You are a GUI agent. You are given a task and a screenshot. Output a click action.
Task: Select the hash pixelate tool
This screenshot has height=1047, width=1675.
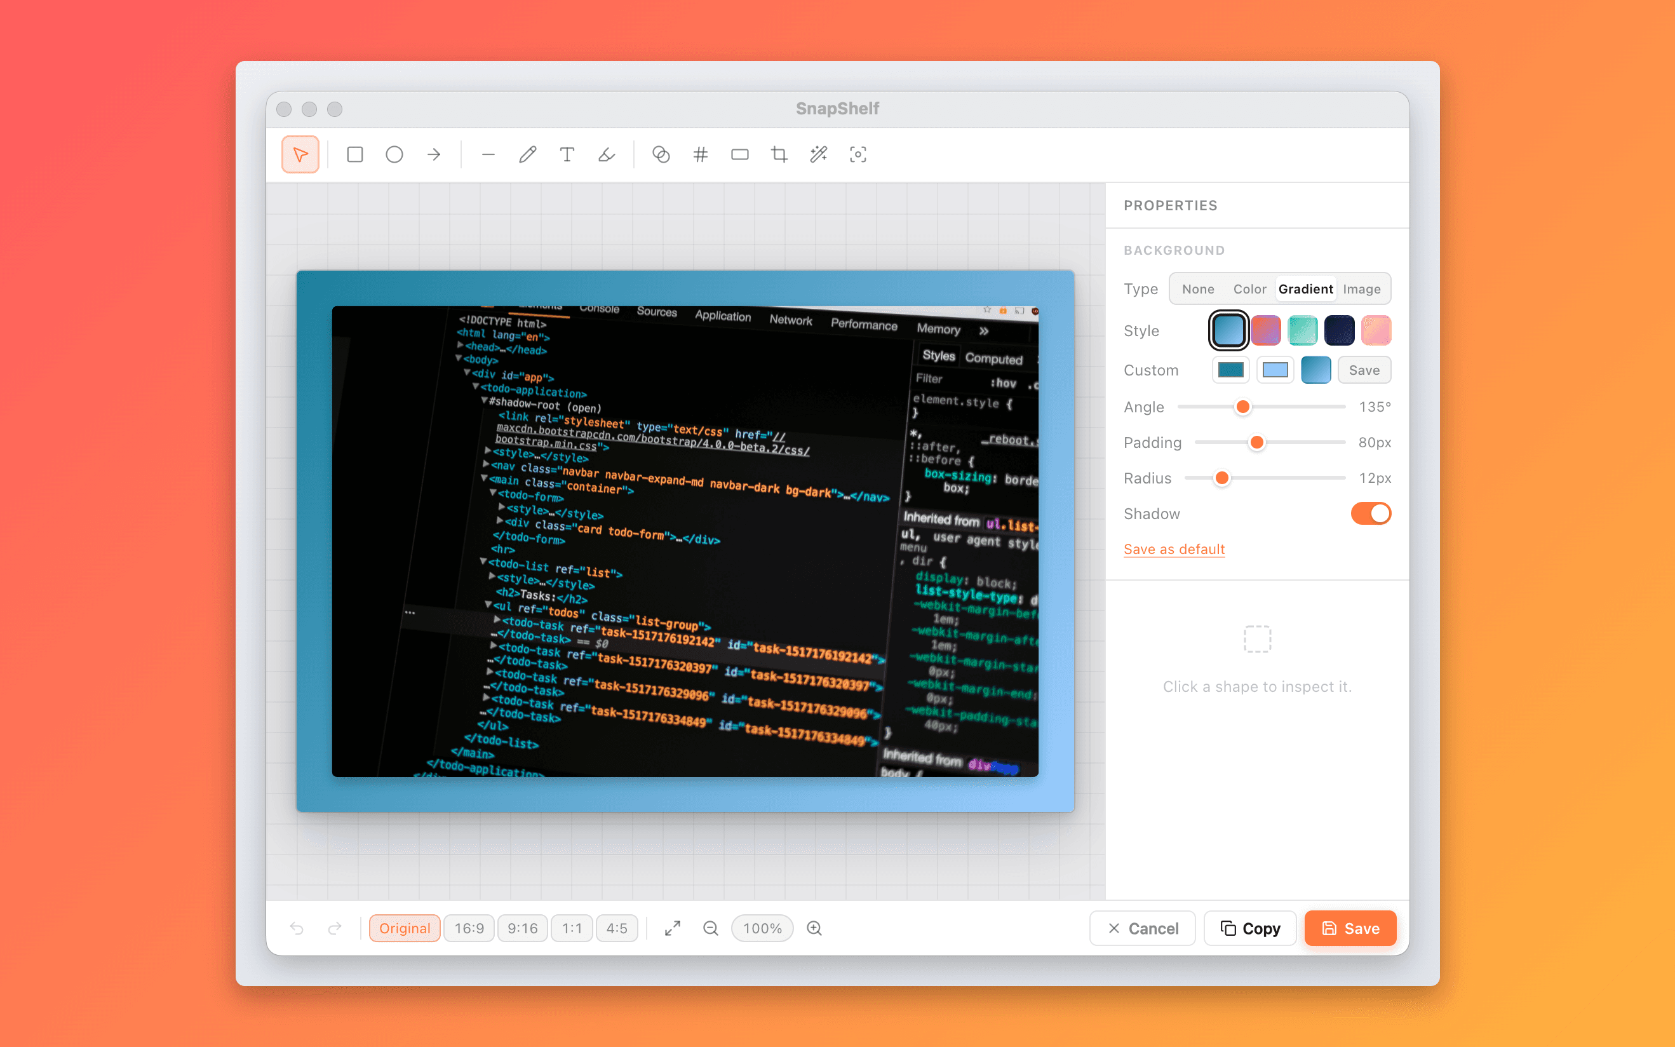coord(701,154)
